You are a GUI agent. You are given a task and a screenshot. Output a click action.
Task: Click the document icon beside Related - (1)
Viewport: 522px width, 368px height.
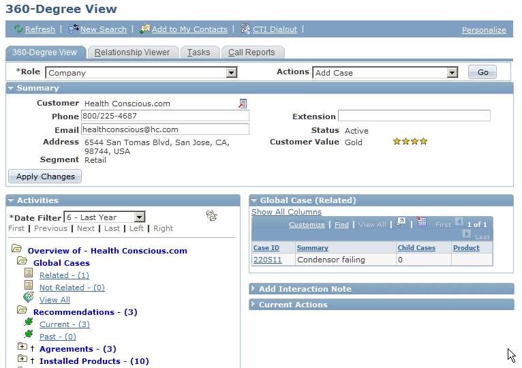(29, 273)
